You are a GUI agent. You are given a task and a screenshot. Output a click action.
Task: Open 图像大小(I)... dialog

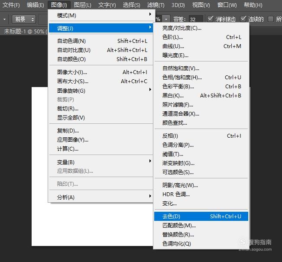101,72
